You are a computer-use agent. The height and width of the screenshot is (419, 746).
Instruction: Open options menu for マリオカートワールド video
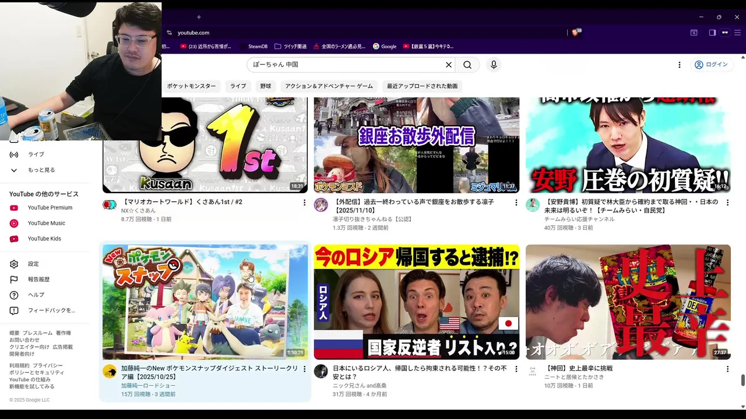[x=304, y=203]
